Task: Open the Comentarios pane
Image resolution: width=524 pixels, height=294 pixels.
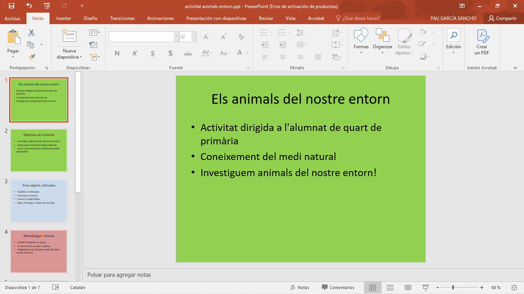Action: 338,287
